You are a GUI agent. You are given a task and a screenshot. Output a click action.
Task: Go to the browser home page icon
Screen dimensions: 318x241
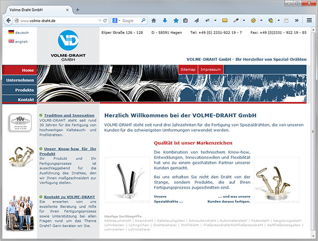(154, 21)
